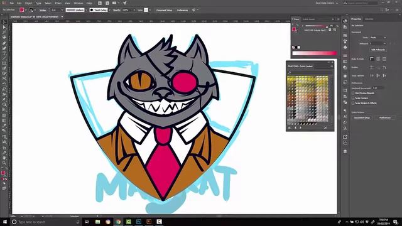Click Preferences under Quick Actions
The image size is (402, 226).
coord(385,117)
